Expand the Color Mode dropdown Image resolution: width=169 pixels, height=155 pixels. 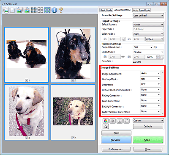click(x=148, y=34)
